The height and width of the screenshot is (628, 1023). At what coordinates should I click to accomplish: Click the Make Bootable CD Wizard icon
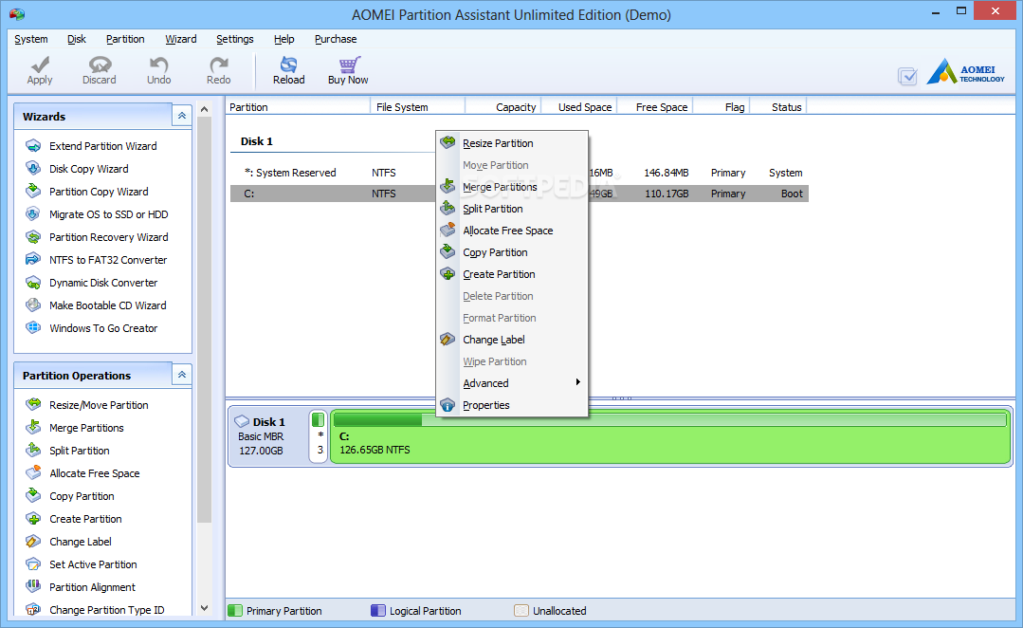(x=33, y=305)
